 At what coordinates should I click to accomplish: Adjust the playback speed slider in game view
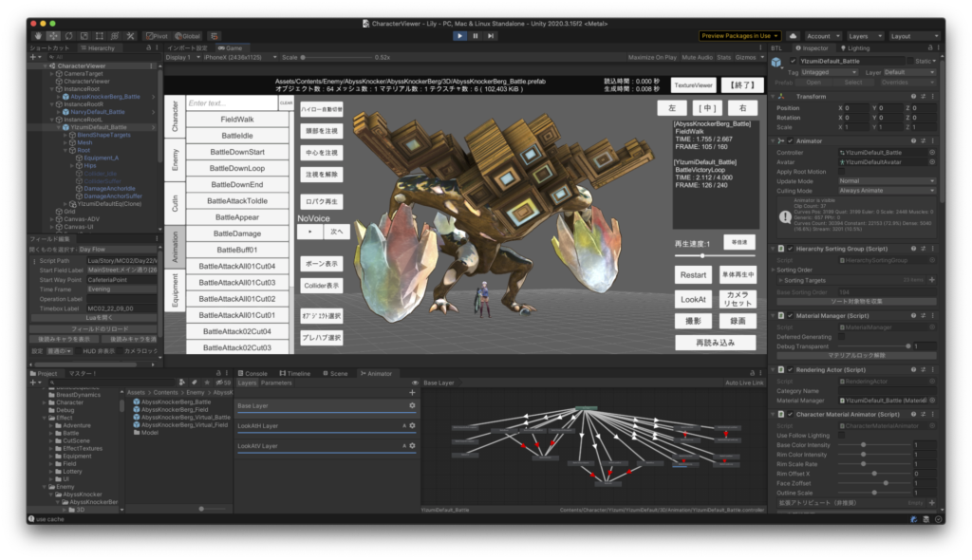pyautogui.click(x=715, y=255)
